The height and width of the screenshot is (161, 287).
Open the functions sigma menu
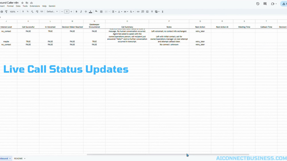pyautogui.click(x=162, y=11)
